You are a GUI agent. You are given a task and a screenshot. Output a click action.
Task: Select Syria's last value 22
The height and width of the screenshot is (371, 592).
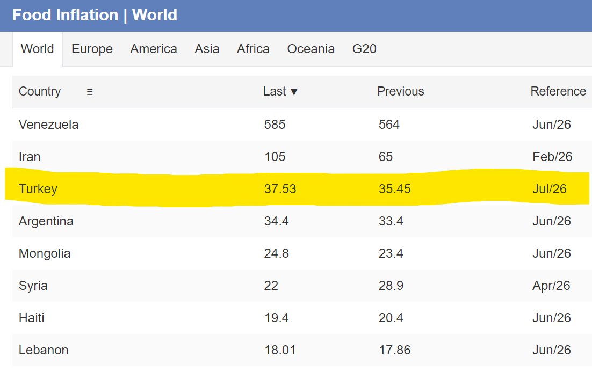pyautogui.click(x=271, y=286)
